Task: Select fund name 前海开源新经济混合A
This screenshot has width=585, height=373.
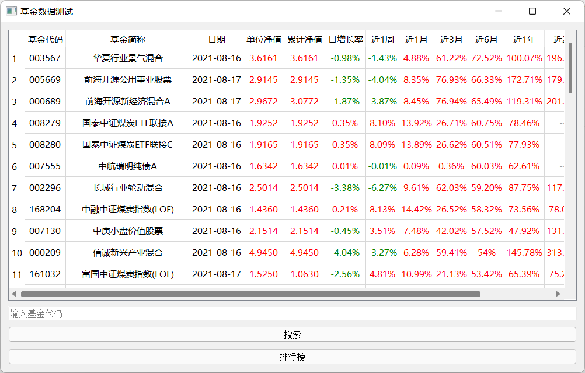Action: point(128,102)
